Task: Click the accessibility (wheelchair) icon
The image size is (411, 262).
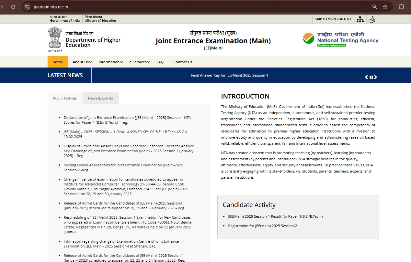Action: click(x=372, y=19)
